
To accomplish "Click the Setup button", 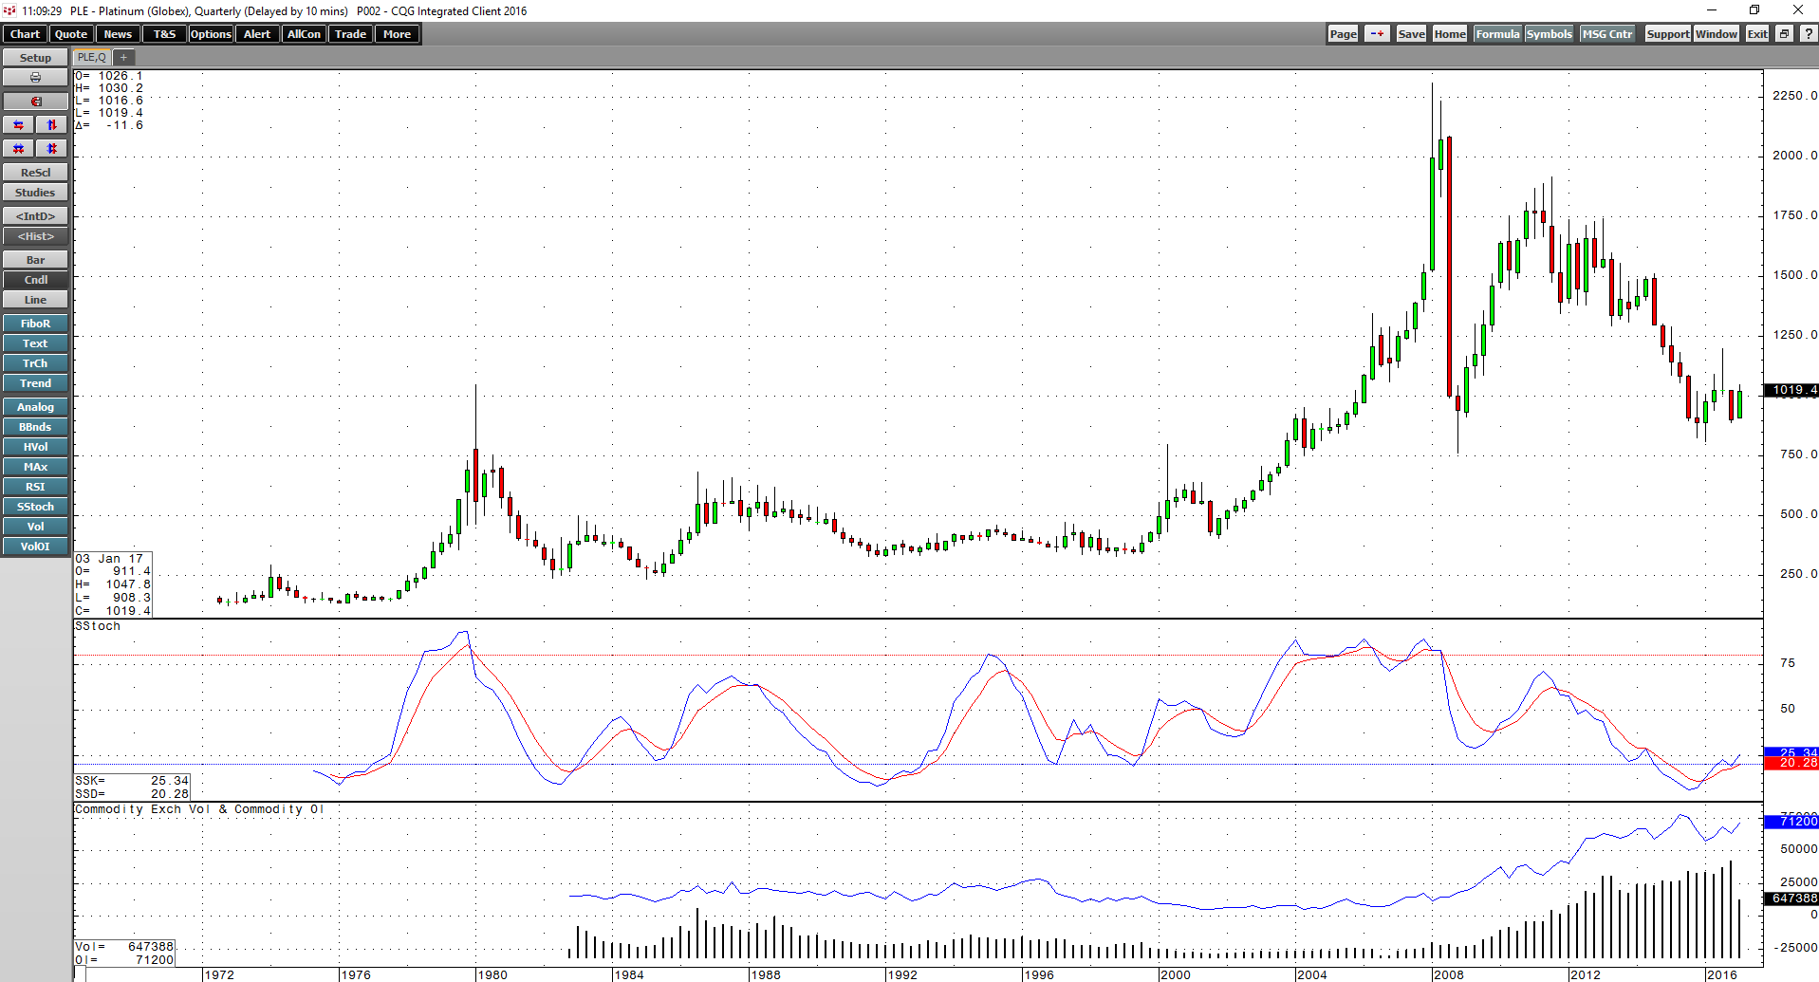I will (35, 58).
